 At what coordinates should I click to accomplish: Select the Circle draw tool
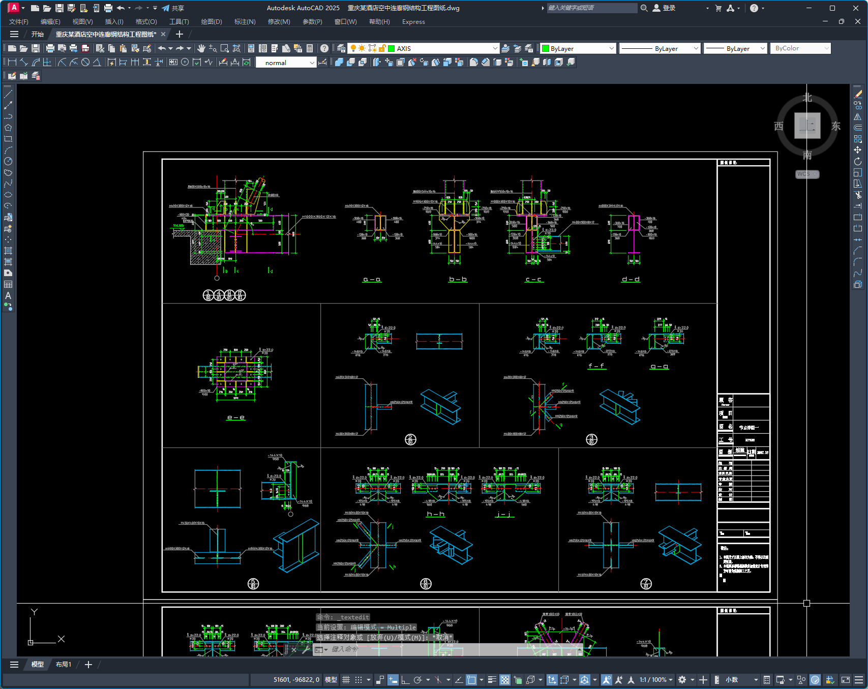point(8,161)
